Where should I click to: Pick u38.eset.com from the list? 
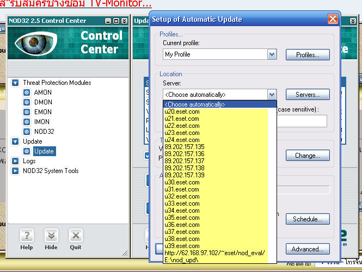click(220, 239)
